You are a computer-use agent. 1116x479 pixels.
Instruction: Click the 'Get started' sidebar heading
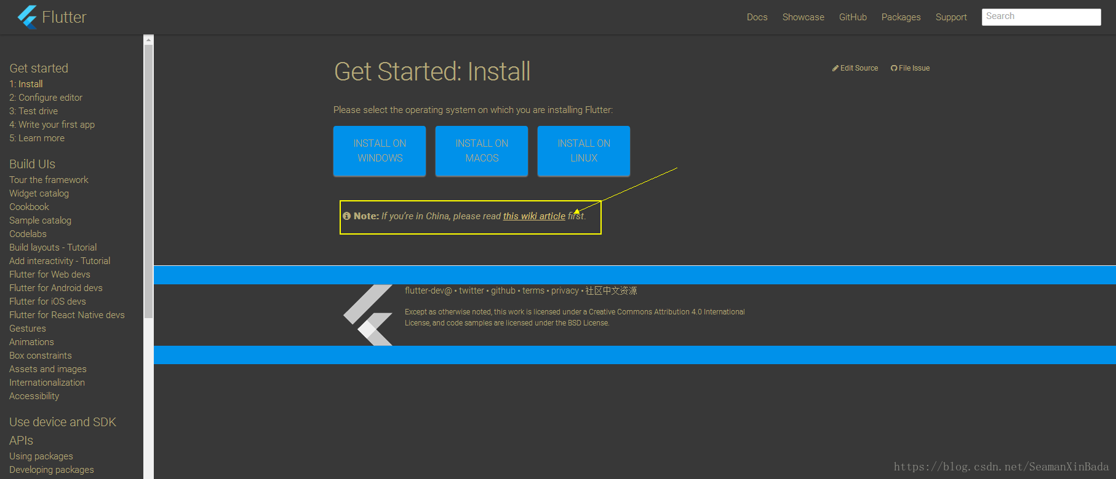click(39, 68)
